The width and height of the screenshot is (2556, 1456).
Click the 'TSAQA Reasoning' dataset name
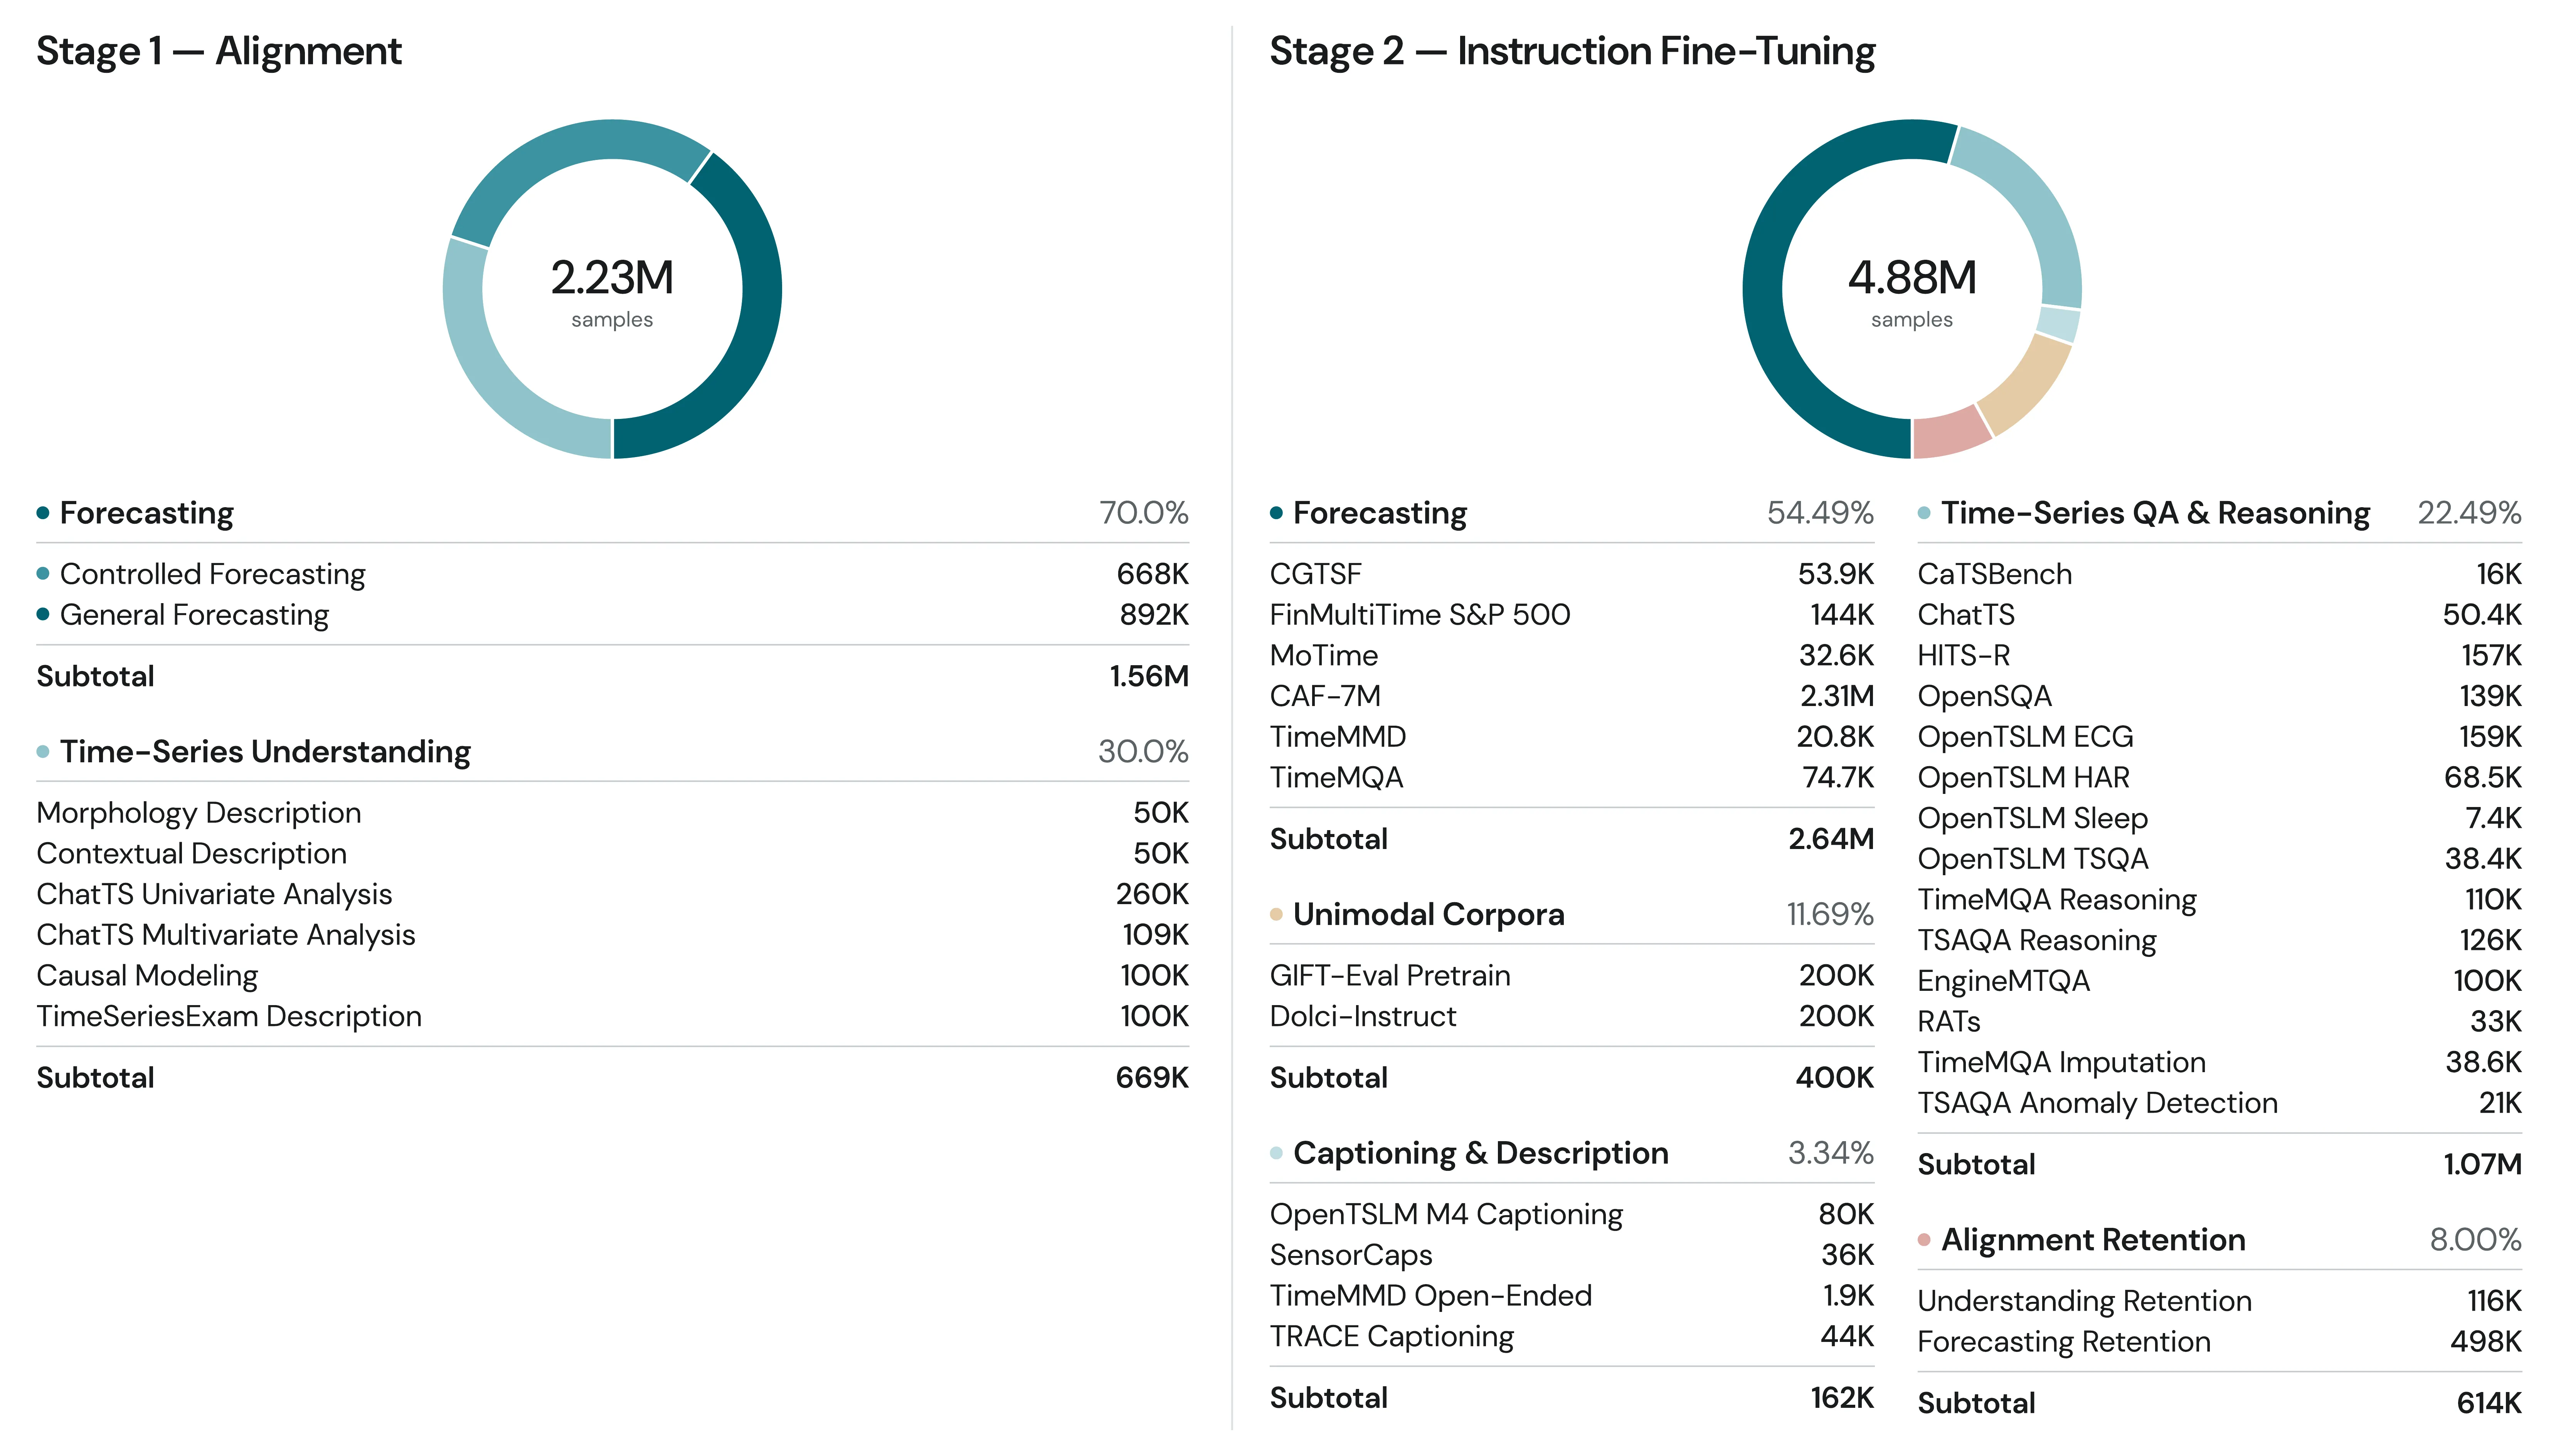[2037, 941]
